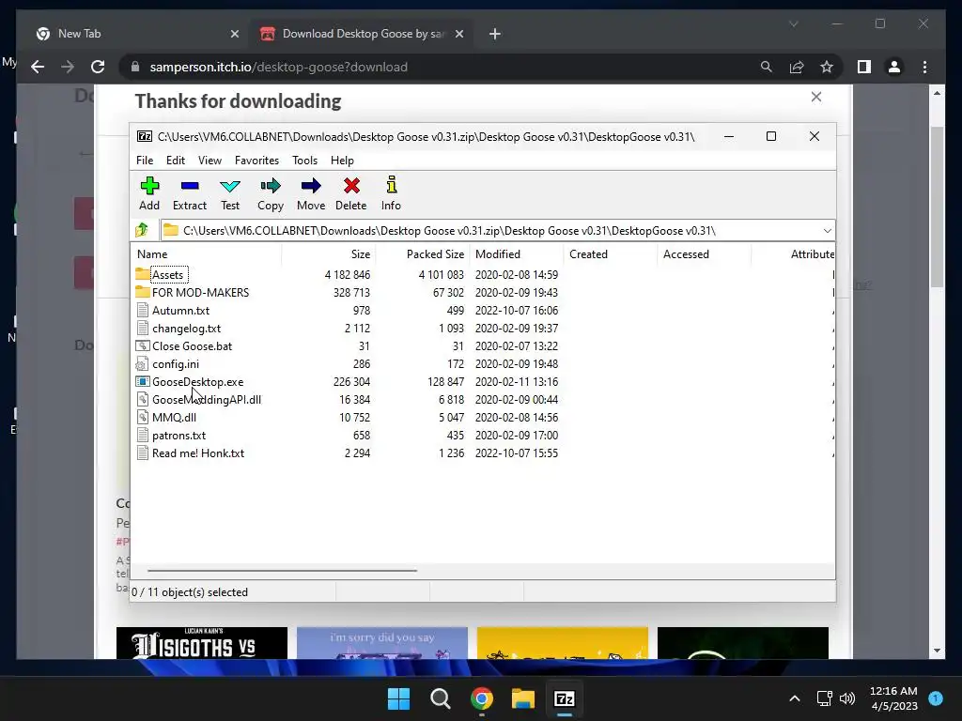Close the New Tab tab
Screen dimensions: 962x721
(234, 34)
